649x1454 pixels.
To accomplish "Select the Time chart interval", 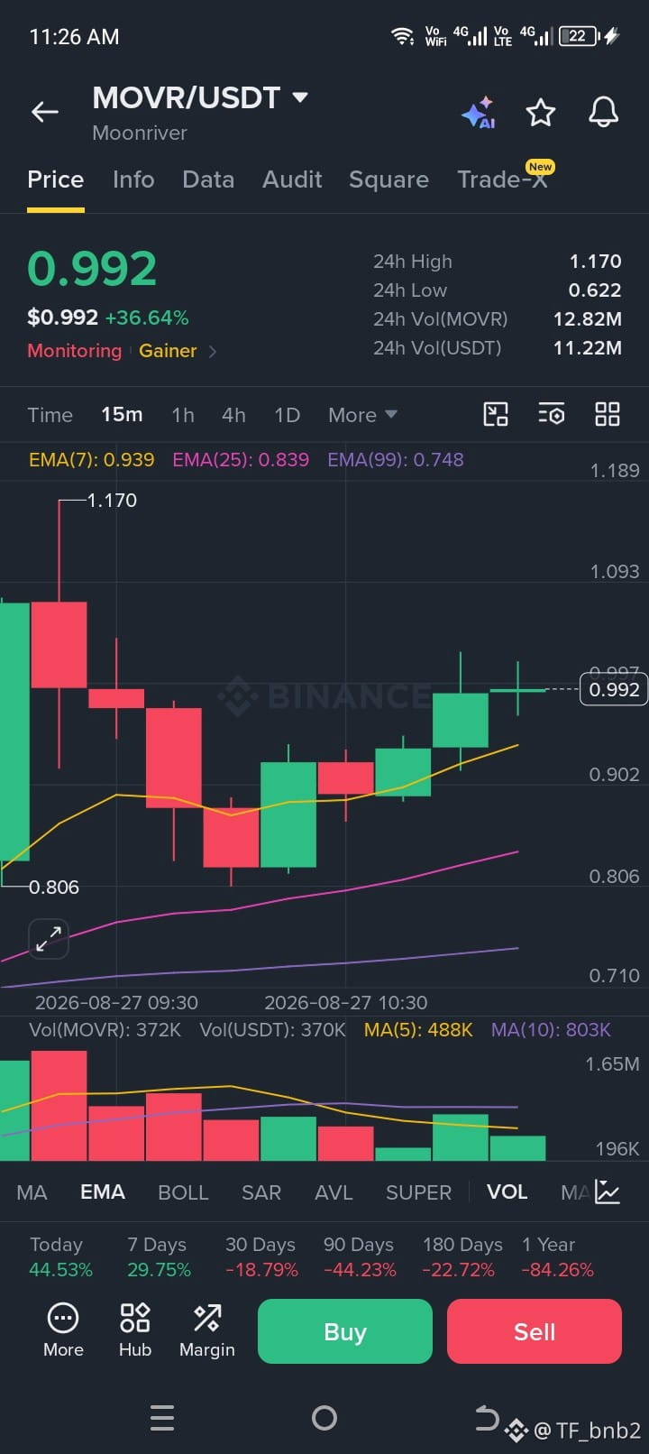I will coord(50,415).
